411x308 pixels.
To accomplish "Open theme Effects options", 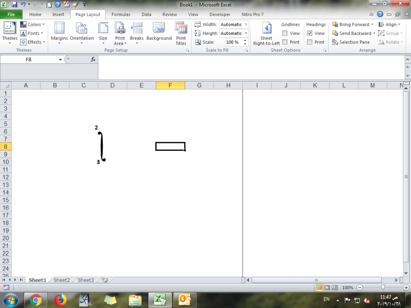I will click(33, 42).
